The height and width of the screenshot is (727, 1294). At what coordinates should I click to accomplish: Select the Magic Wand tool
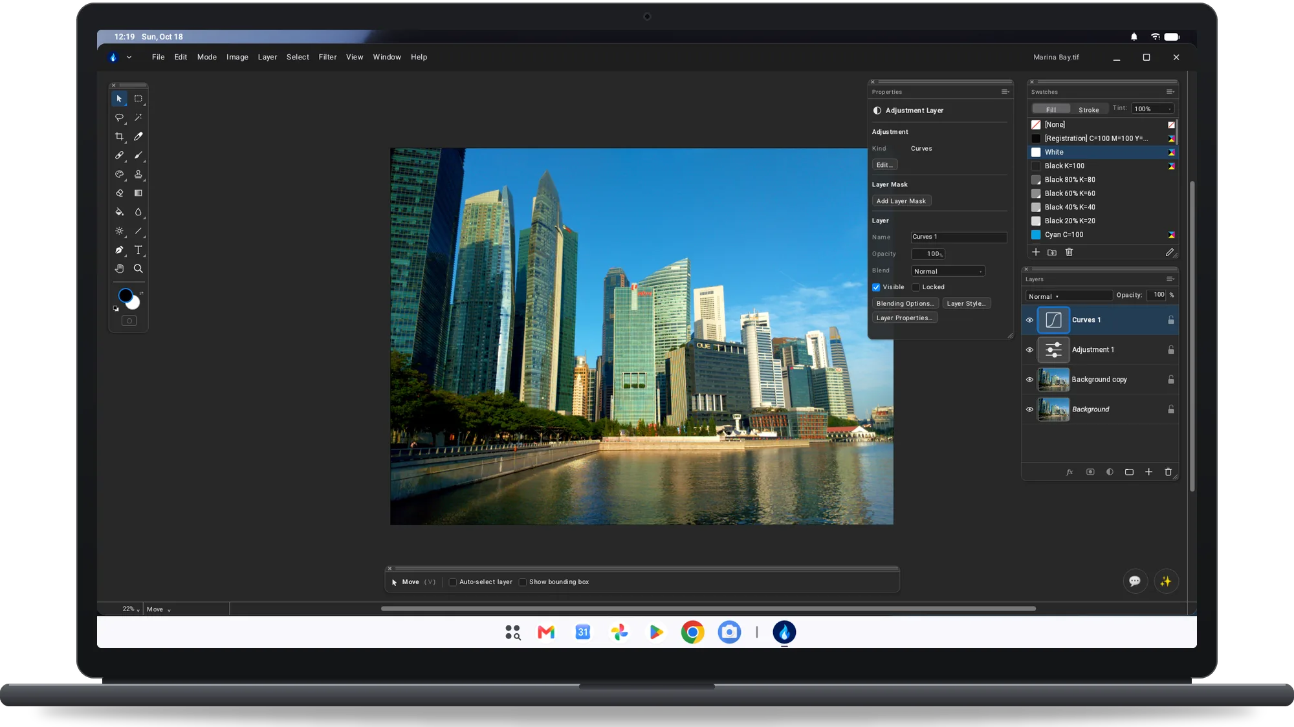tap(138, 118)
